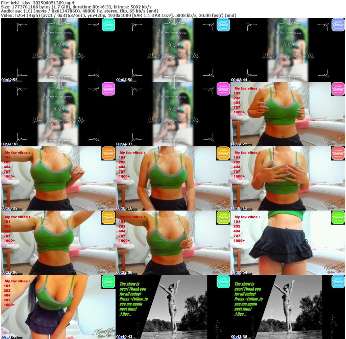Screen dimensions: 346x339
Task: Select the yellow Fan Club badge in 00:23:16 frame
Action: pos(223,153)
